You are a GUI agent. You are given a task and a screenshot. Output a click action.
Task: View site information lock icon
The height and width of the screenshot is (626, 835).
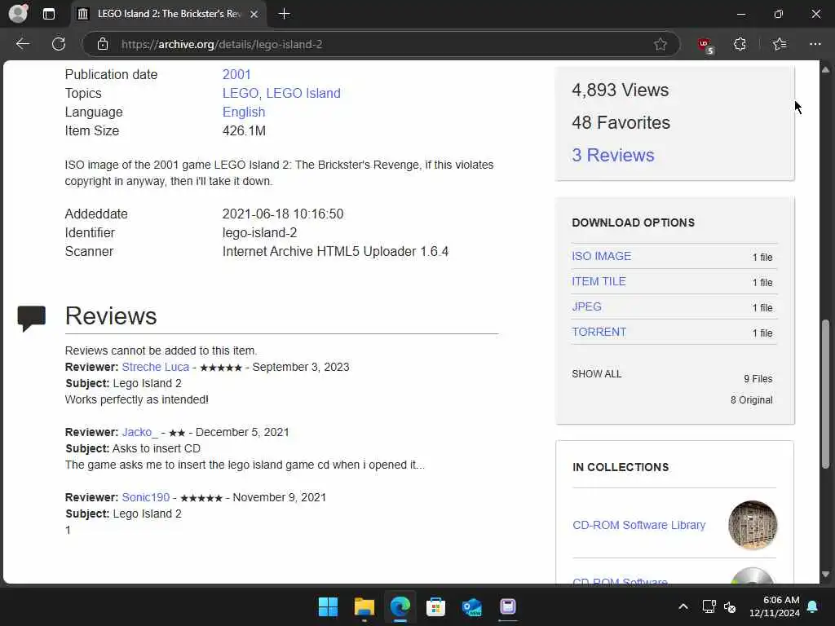coord(103,44)
